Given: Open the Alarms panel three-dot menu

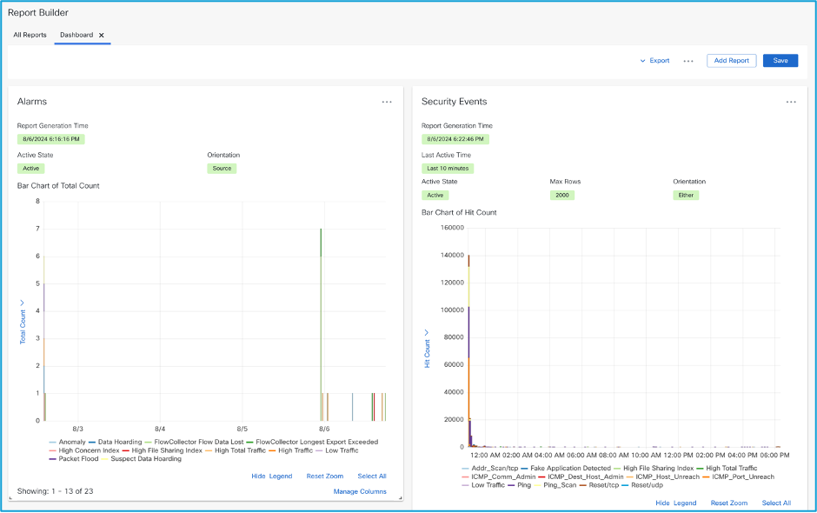Looking at the screenshot, I should pos(387,102).
